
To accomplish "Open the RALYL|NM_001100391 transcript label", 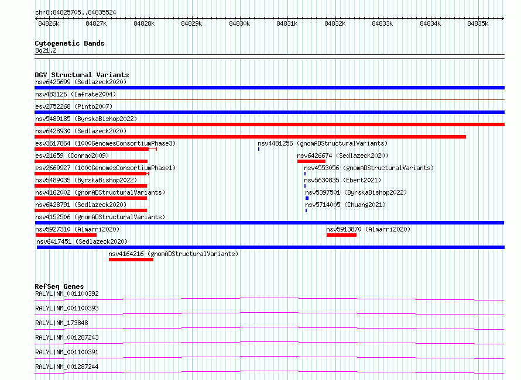I will pyautogui.click(x=67, y=352).
